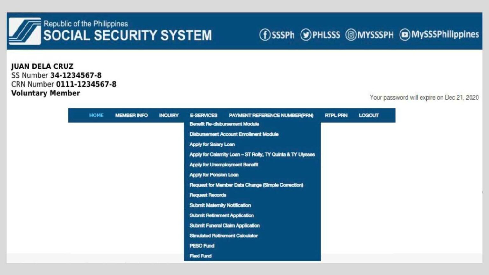Click Submit Maternity Notification

coord(220,205)
